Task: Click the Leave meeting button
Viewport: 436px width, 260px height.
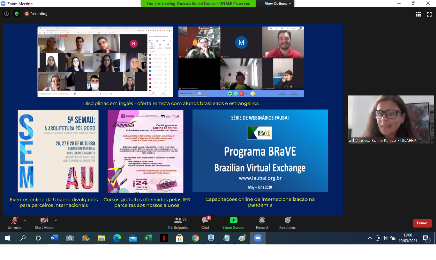Action: click(x=422, y=223)
